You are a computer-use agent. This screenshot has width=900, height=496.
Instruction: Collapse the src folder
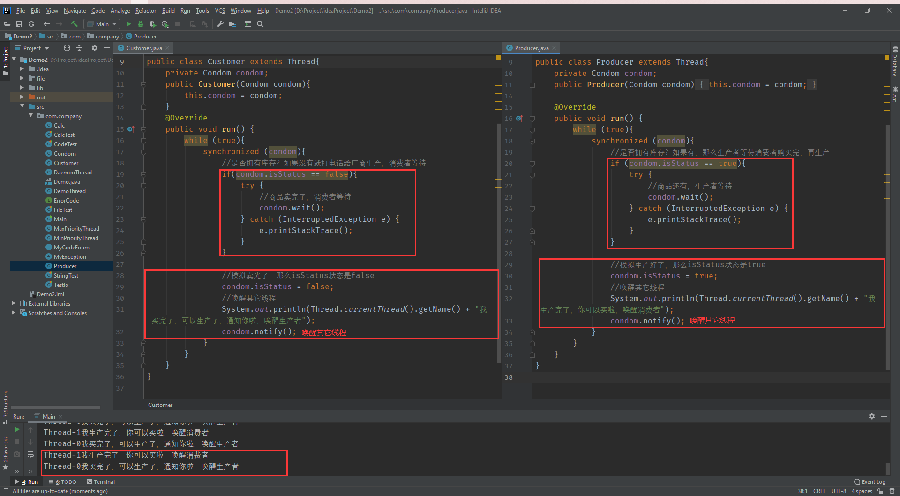click(22, 106)
